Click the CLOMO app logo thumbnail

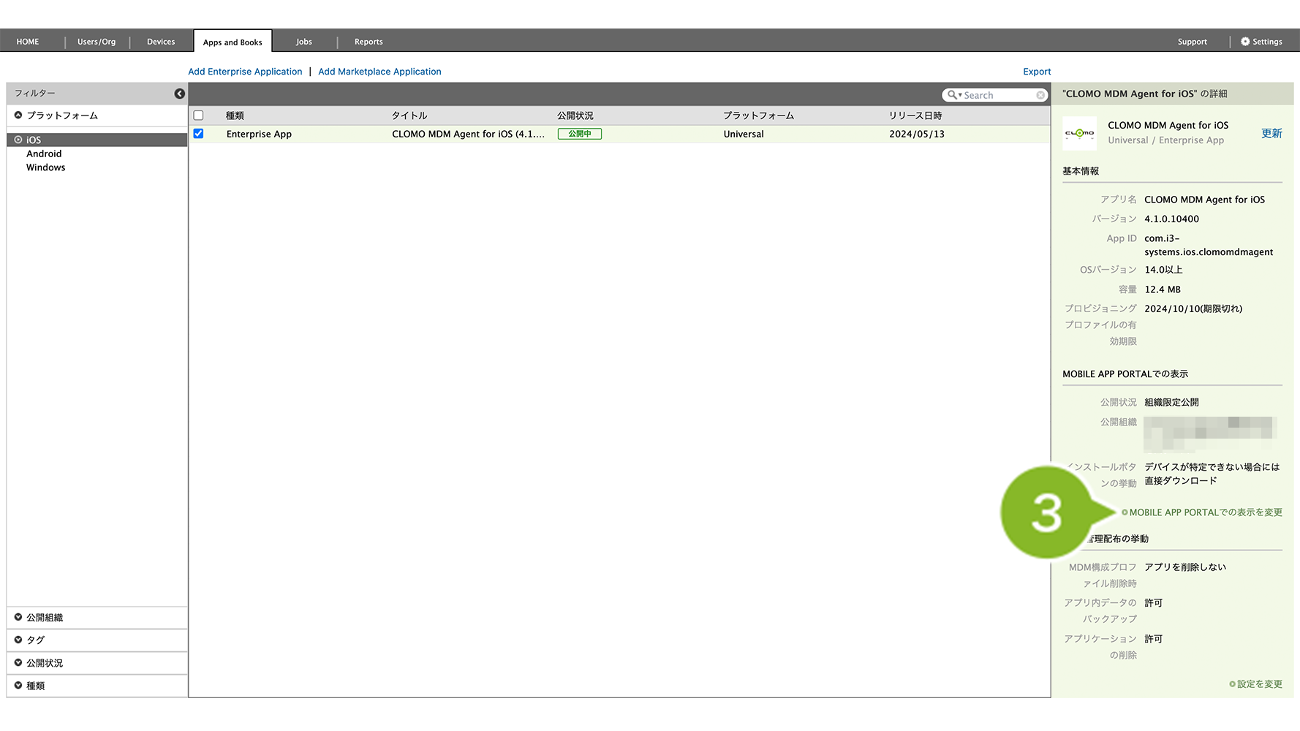(1079, 133)
